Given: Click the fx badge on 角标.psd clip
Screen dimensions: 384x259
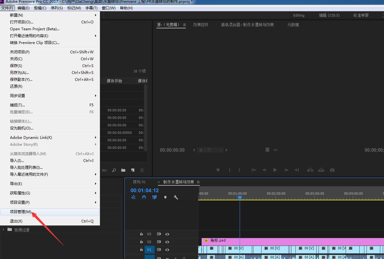Looking at the screenshot, I should point(206,241).
